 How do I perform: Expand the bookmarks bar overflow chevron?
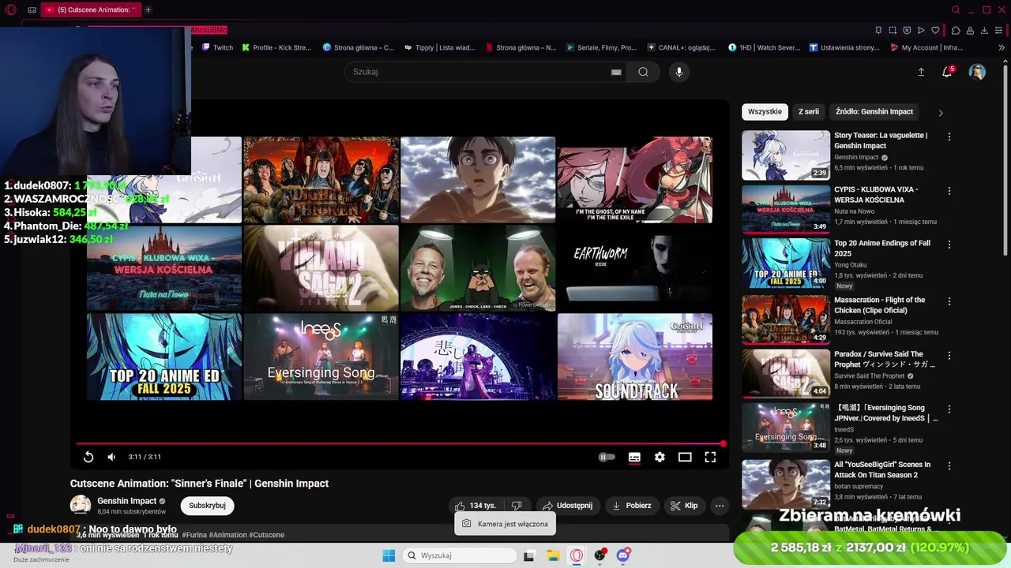[1002, 47]
